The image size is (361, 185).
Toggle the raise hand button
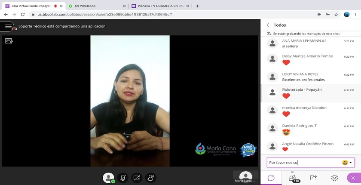pos(151,178)
